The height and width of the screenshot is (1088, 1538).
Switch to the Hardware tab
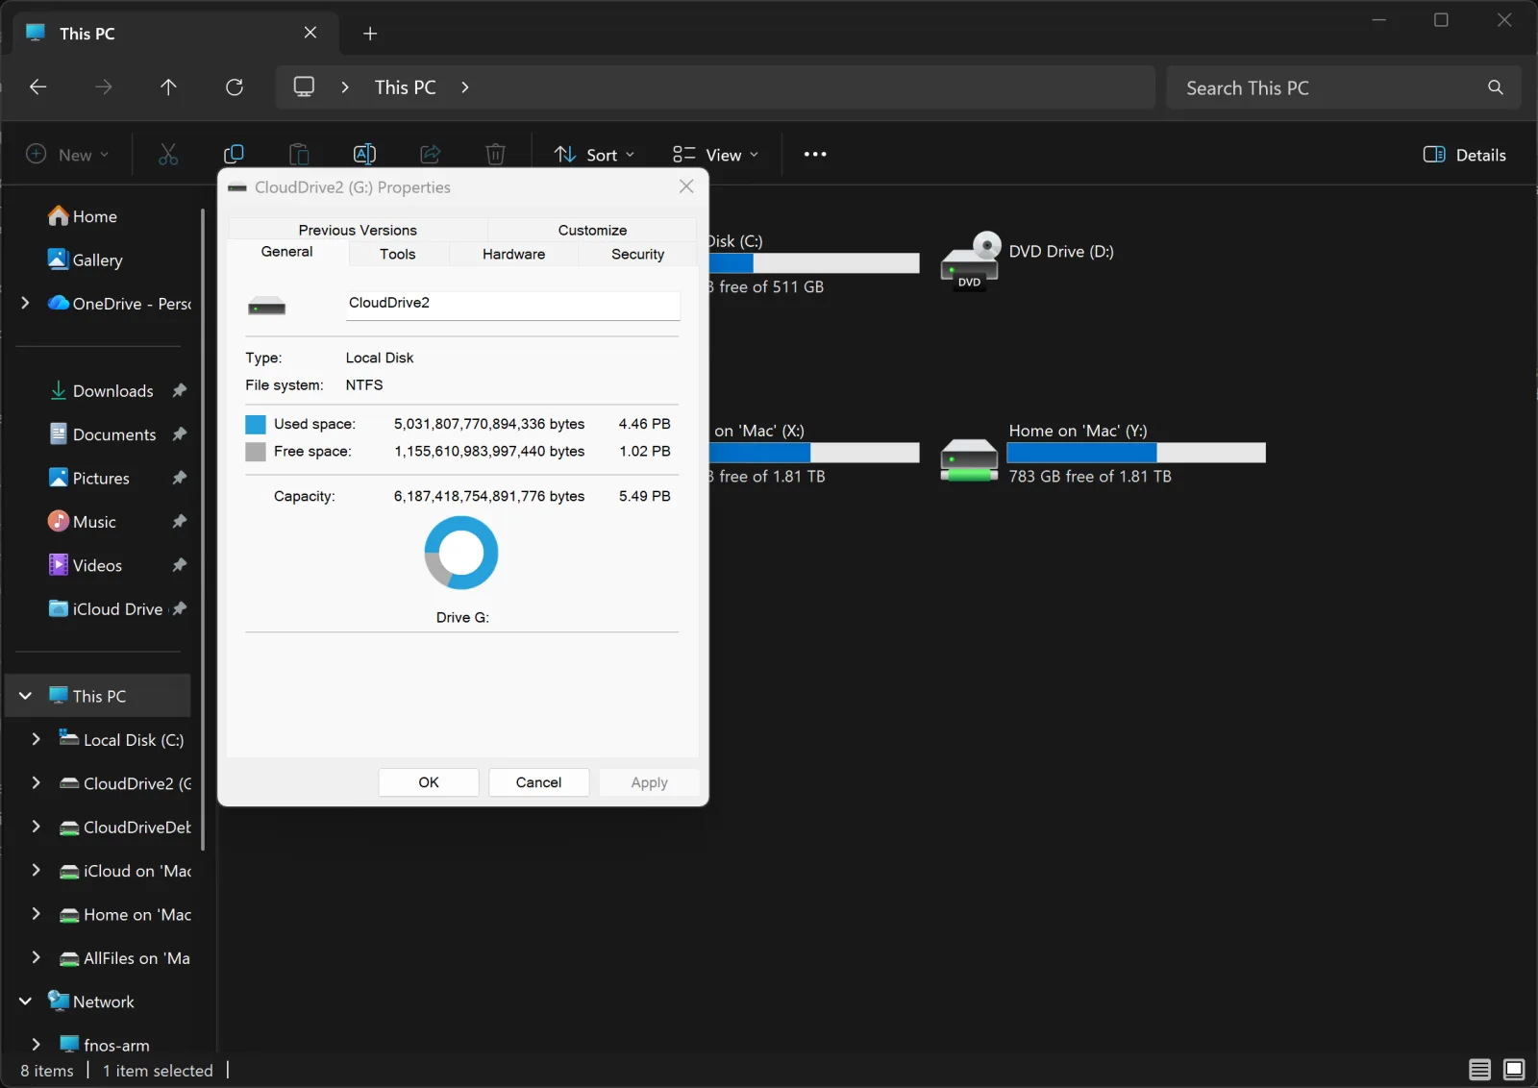click(x=513, y=254)
